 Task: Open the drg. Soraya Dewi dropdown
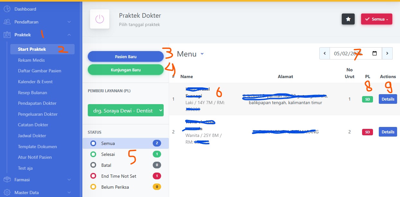[125, 111]
